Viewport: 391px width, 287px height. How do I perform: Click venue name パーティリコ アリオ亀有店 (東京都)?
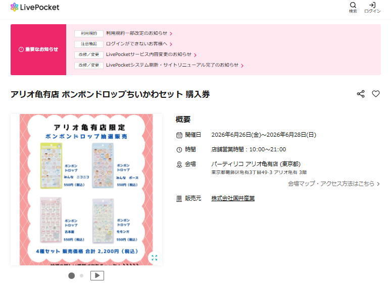click(256, 164)
